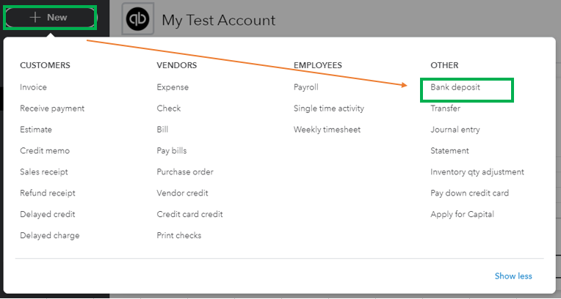561x299 pixels.
Task: Choose Sales receipt menu item
Action: point(44,171)
